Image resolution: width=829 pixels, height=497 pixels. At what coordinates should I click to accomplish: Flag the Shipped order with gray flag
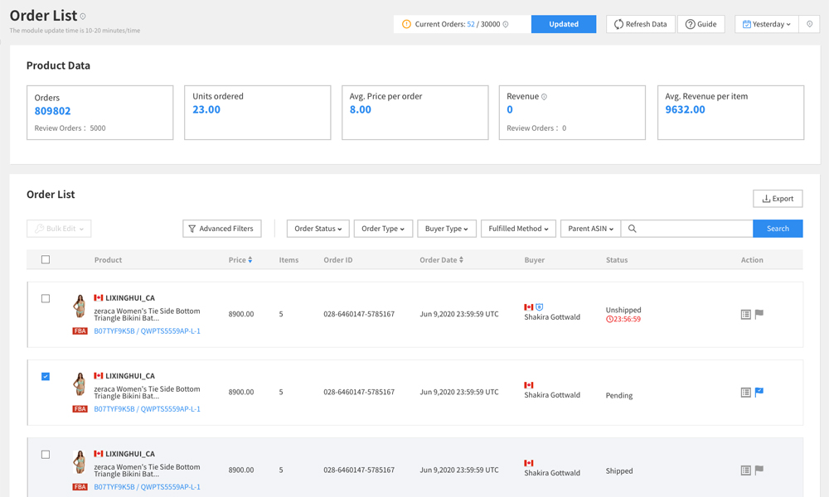tap(759, 470)
